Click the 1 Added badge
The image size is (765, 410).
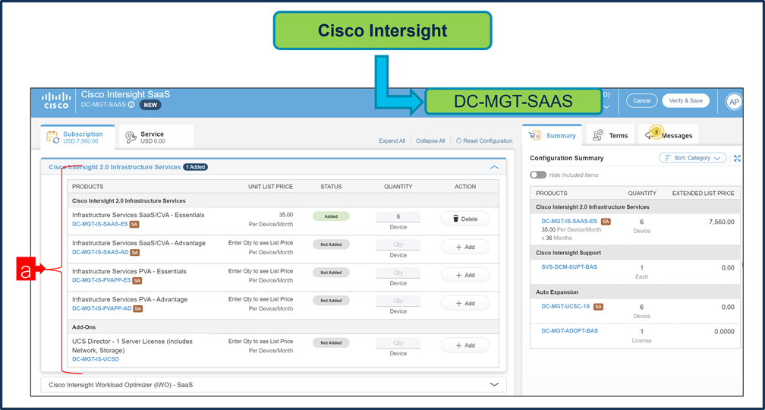point(196,167)
